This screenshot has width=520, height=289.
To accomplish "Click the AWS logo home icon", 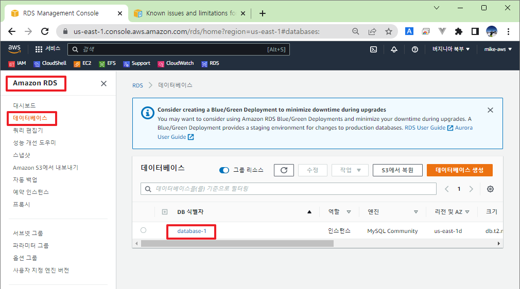I will pos(14,49).
